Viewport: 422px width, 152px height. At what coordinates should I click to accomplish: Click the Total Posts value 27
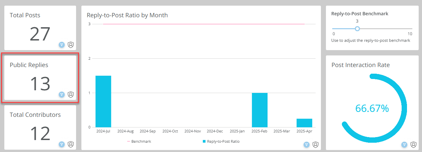[40, 34]
